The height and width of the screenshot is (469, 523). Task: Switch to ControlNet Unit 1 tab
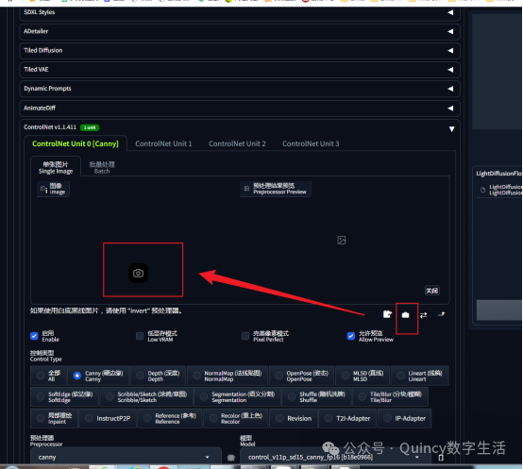pos(163,143)
